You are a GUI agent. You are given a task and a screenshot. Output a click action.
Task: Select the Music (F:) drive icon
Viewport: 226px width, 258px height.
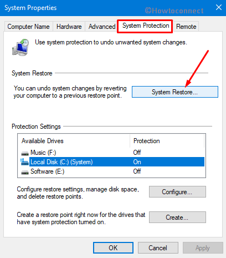(25, 153)
